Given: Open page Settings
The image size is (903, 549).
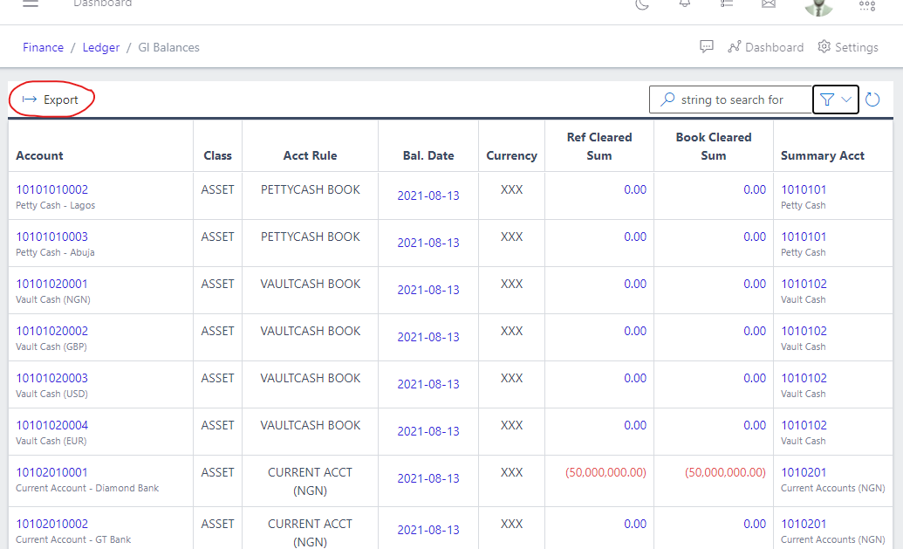Looking at the screenshot, I should (847, 48).
